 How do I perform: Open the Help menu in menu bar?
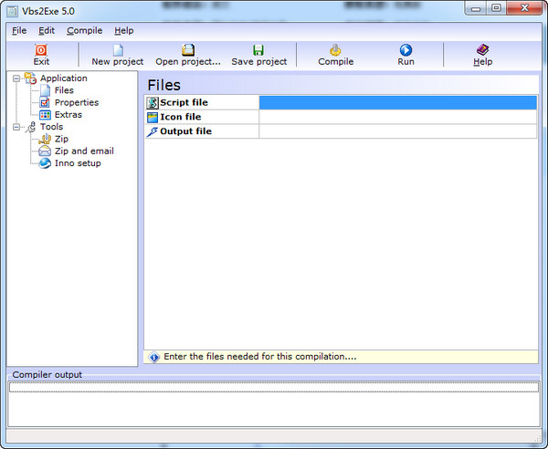tap(123, 31)
